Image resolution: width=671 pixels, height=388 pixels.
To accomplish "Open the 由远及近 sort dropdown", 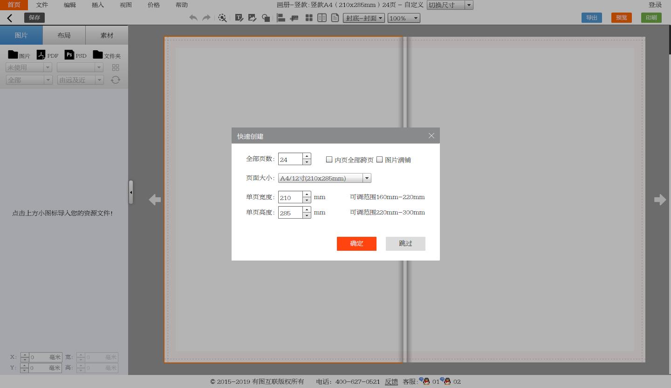I will 80,80.
